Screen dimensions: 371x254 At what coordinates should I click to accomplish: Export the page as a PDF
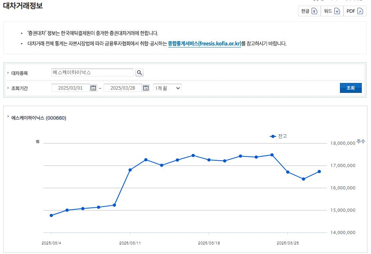(x=355, y=11)
